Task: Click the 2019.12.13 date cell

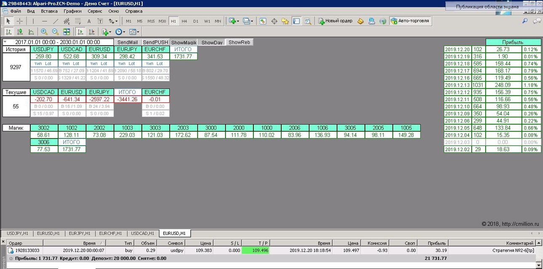Action: pos(458,85)
